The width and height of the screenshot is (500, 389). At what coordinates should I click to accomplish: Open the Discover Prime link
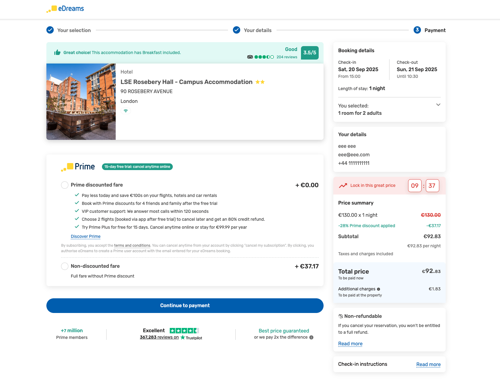(85, 237)
